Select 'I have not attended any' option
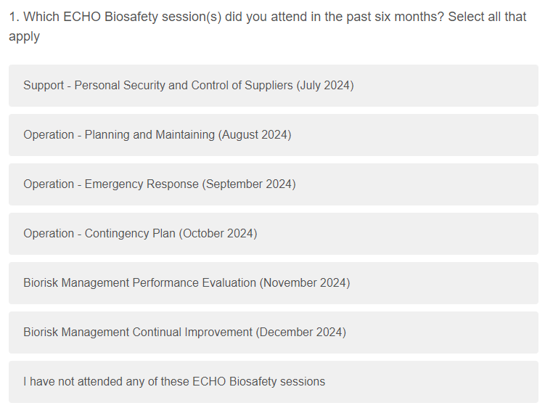The width and height of the screenshot is (553, 416). [x=174, y=382]
